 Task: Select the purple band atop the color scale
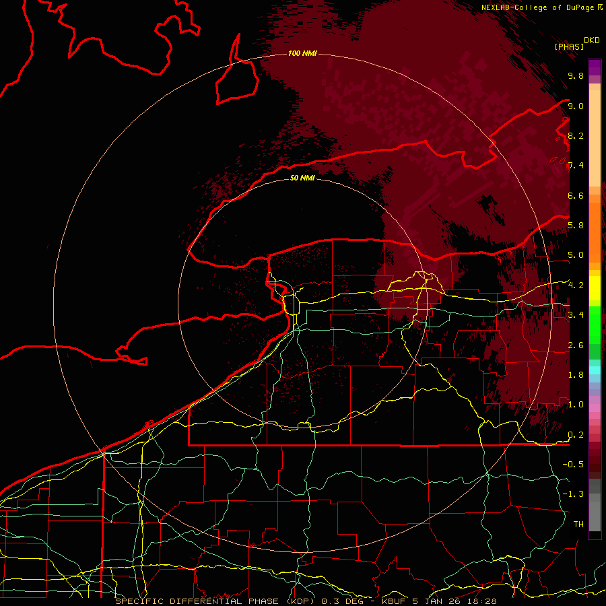pyautogui.click(x=595, y=67)
